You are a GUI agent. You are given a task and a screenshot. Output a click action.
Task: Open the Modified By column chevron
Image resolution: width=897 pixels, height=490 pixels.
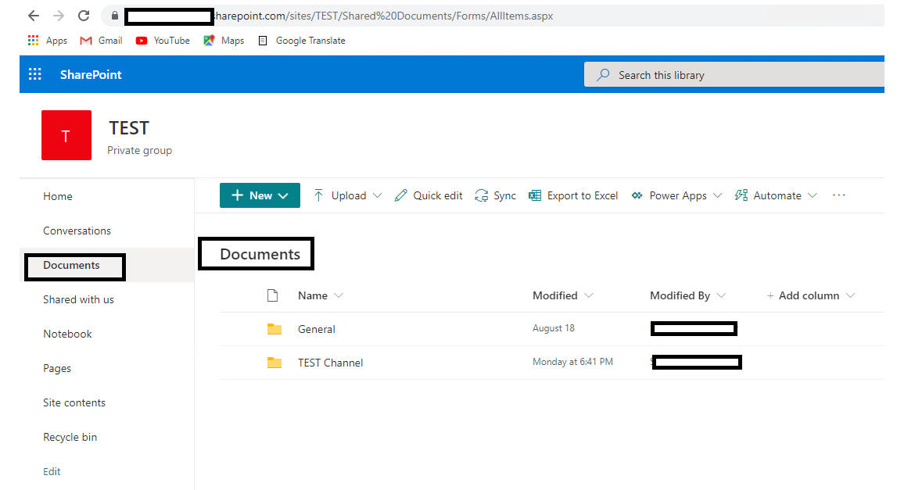(721, 295)
